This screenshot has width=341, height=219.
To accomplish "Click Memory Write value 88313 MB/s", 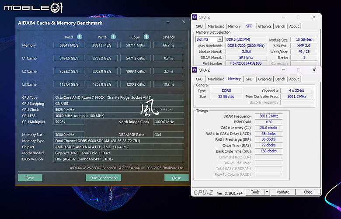I will (x=102, y=45).
